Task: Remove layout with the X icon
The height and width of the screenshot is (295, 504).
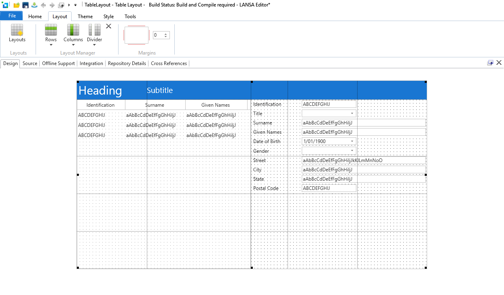Action: point(108,26)
